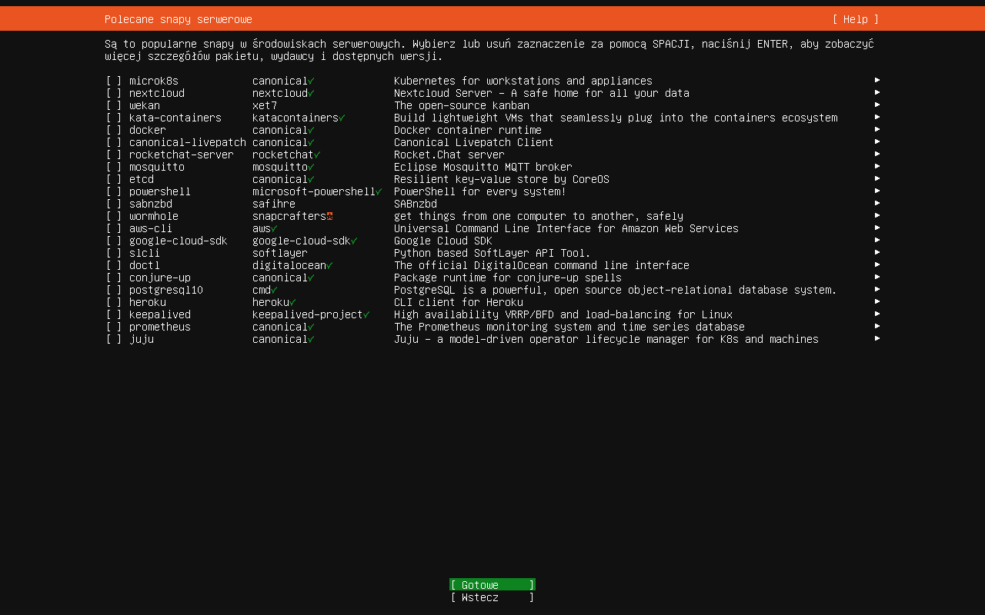Screen dimensions: 985x615
Task: Expand arrow for SoftLayer API Tool row
Action: coord(877,252)
